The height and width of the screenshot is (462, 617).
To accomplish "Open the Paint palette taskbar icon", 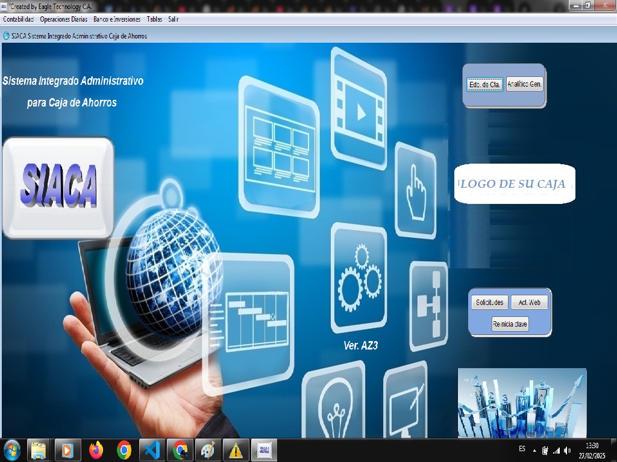I will (x=207, y=450).
